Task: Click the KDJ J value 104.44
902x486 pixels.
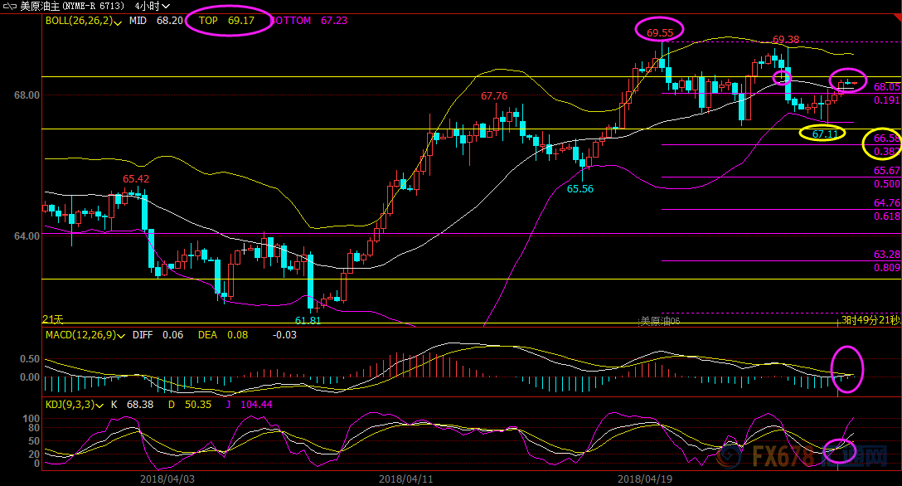Action: click(x=255, y=405)
